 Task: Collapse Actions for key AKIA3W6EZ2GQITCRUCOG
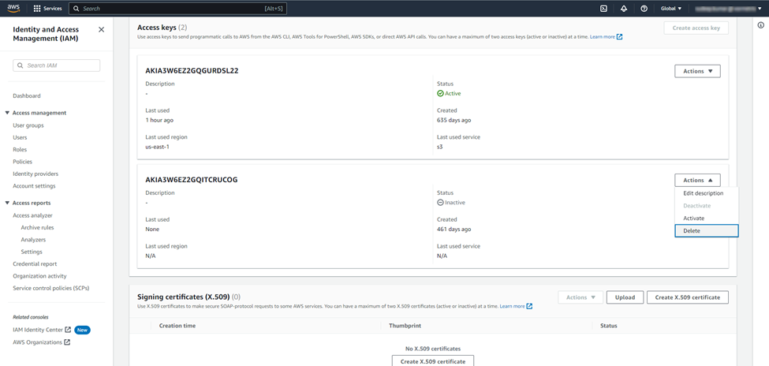(x=697, y=181)
